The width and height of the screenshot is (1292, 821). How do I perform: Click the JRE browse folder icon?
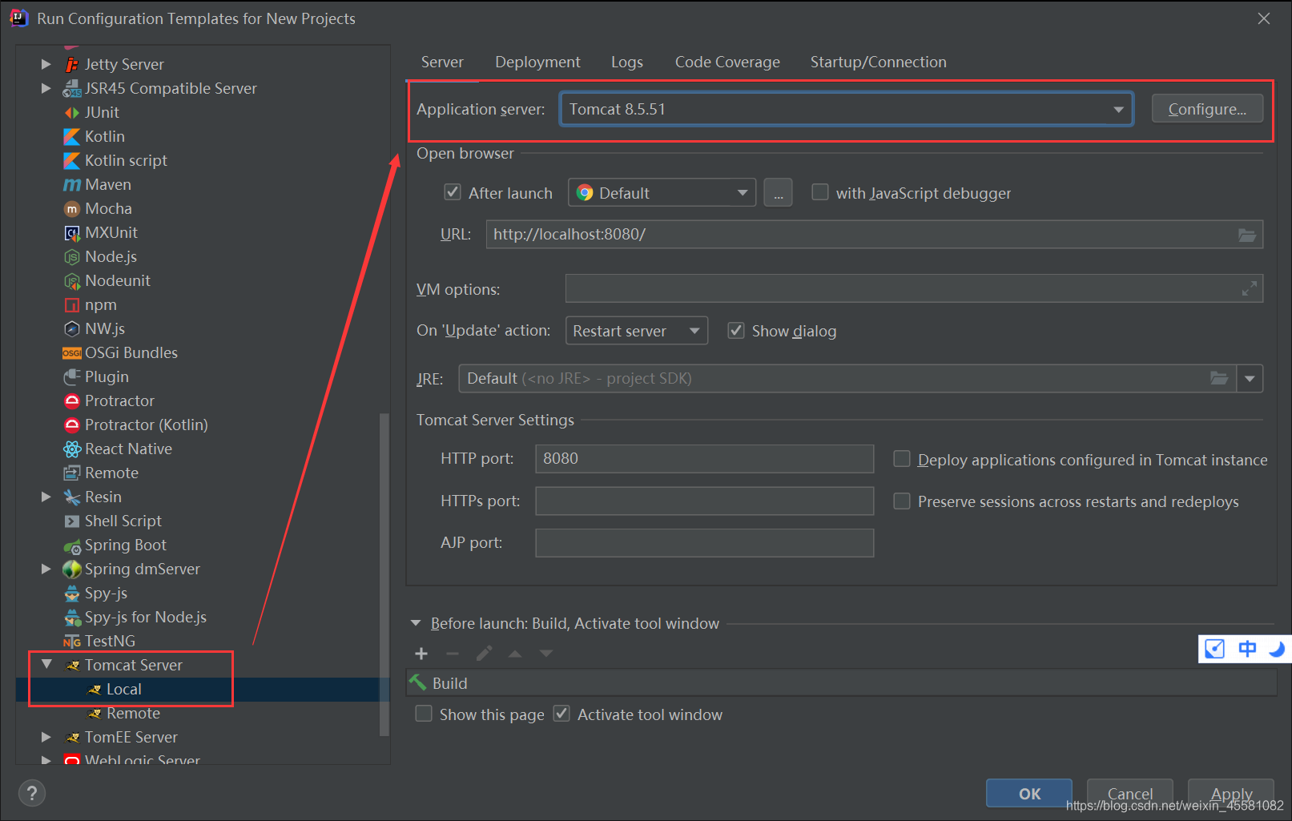pyautogui.click(x=1219, y=378)
